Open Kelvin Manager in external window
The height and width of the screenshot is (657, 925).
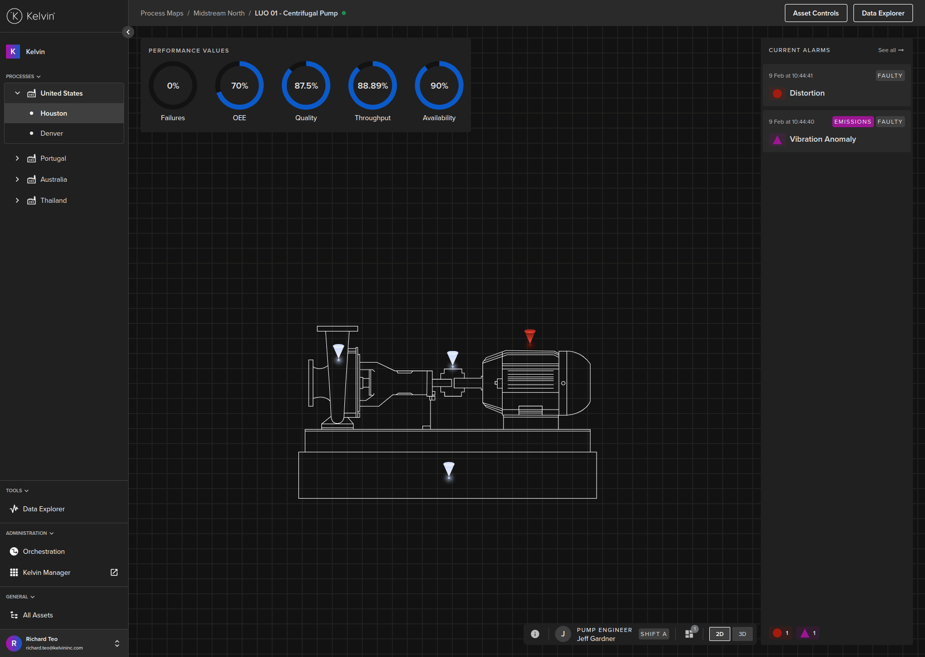(114, 572)
